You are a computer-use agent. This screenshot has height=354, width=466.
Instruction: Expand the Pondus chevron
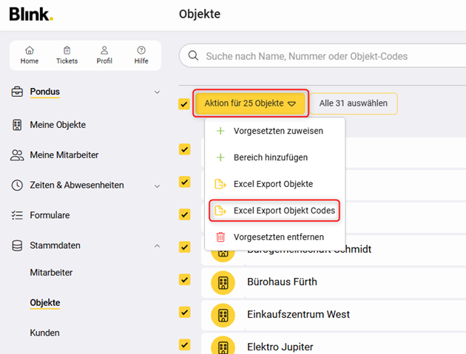pyautogui.click(x=157, y=92)
